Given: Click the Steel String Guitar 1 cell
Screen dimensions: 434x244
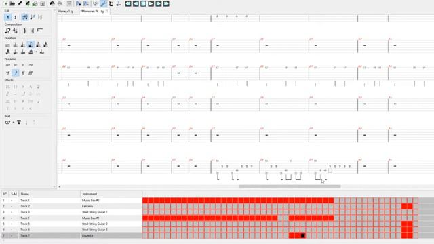Looking at the screenshot, I should point(111,212).
